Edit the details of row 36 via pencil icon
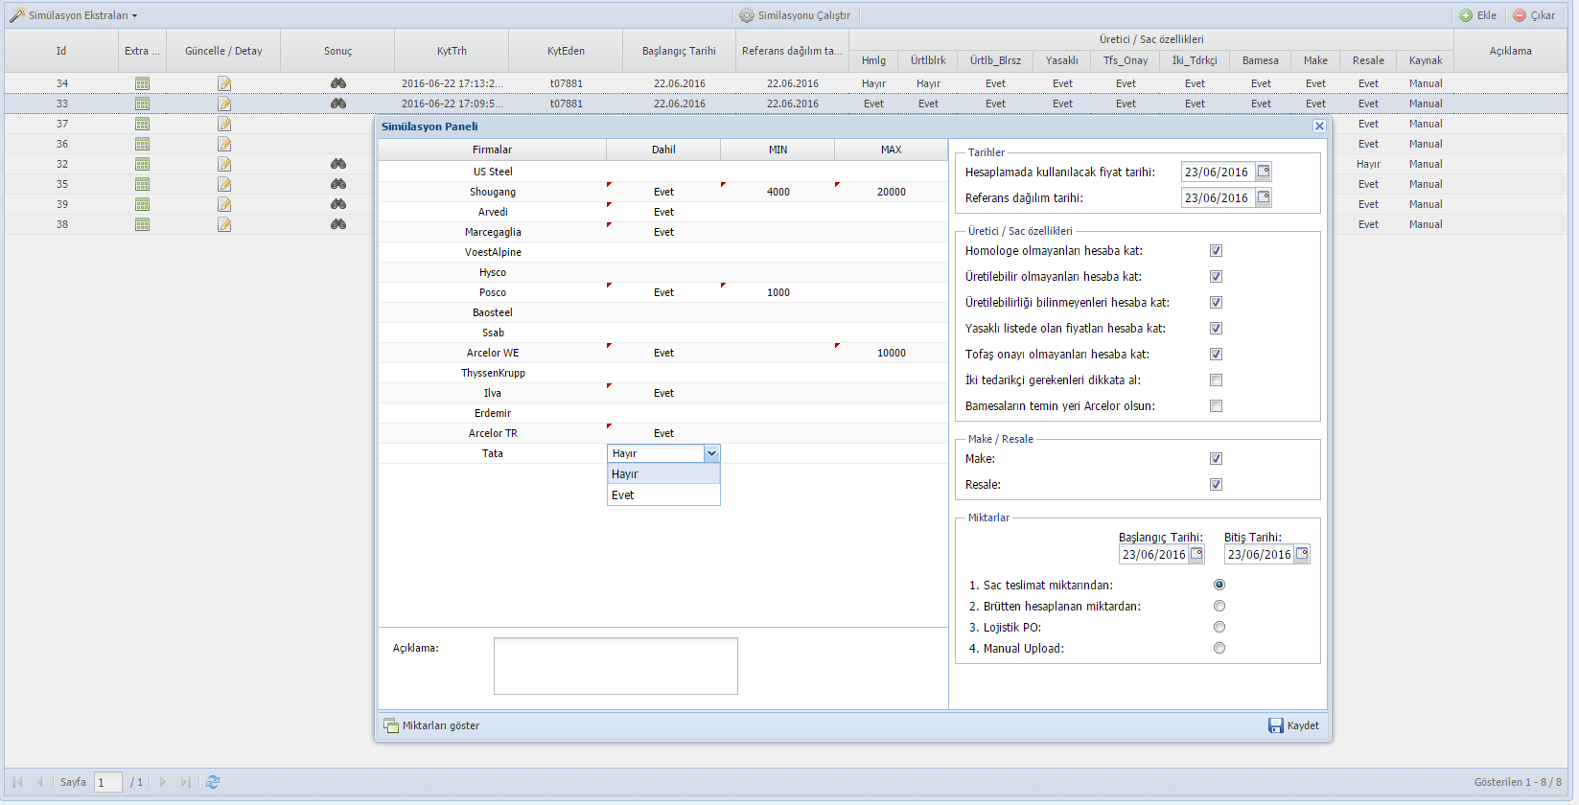The height and width of the screenshot is (805, 1579). pos(224,144)
